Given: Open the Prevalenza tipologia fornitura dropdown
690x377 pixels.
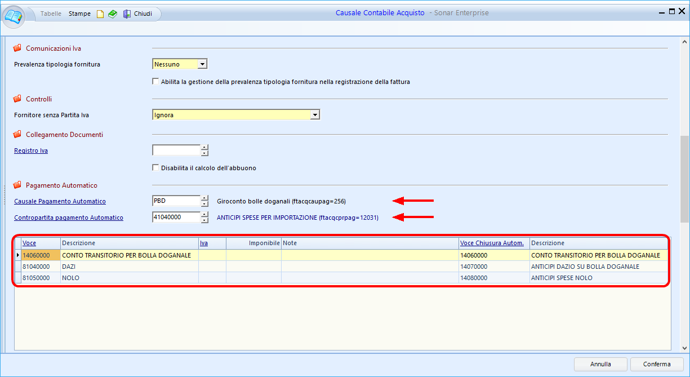Looking at the screenshot, I should point(202,64).
